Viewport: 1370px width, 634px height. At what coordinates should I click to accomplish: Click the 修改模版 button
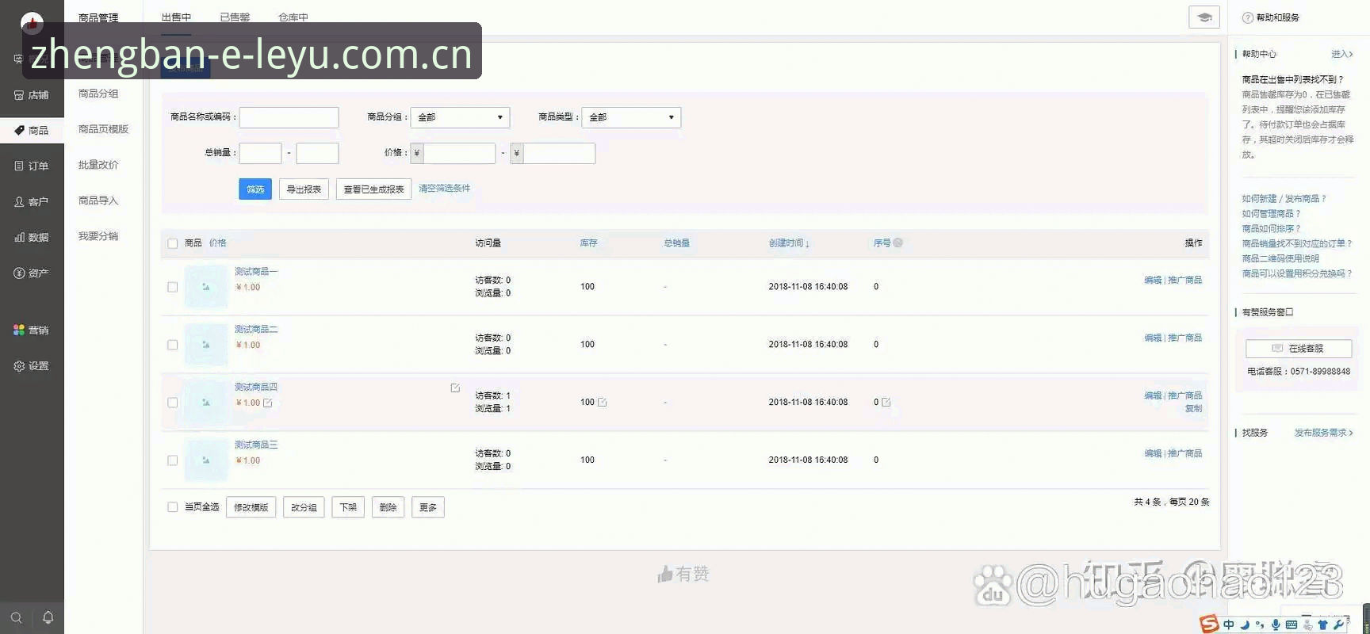click(x=251, y=507)
